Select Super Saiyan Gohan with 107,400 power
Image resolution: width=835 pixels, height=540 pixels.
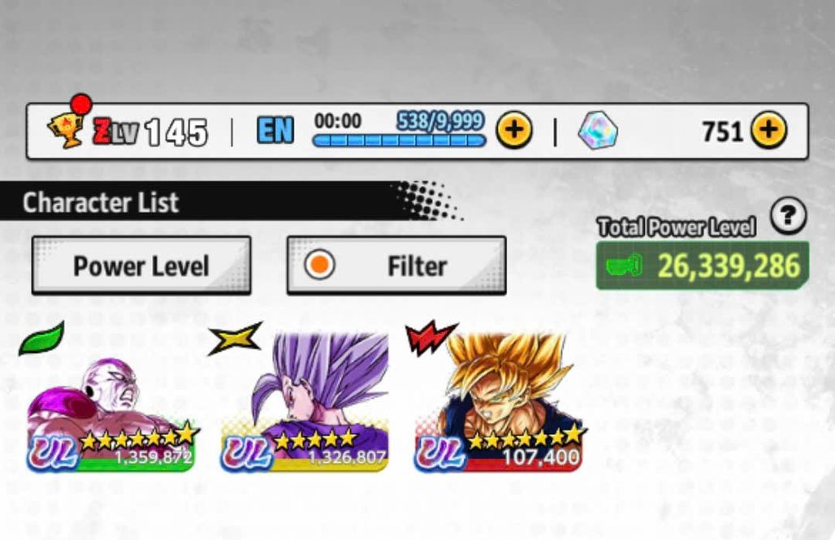click(499, 403)
